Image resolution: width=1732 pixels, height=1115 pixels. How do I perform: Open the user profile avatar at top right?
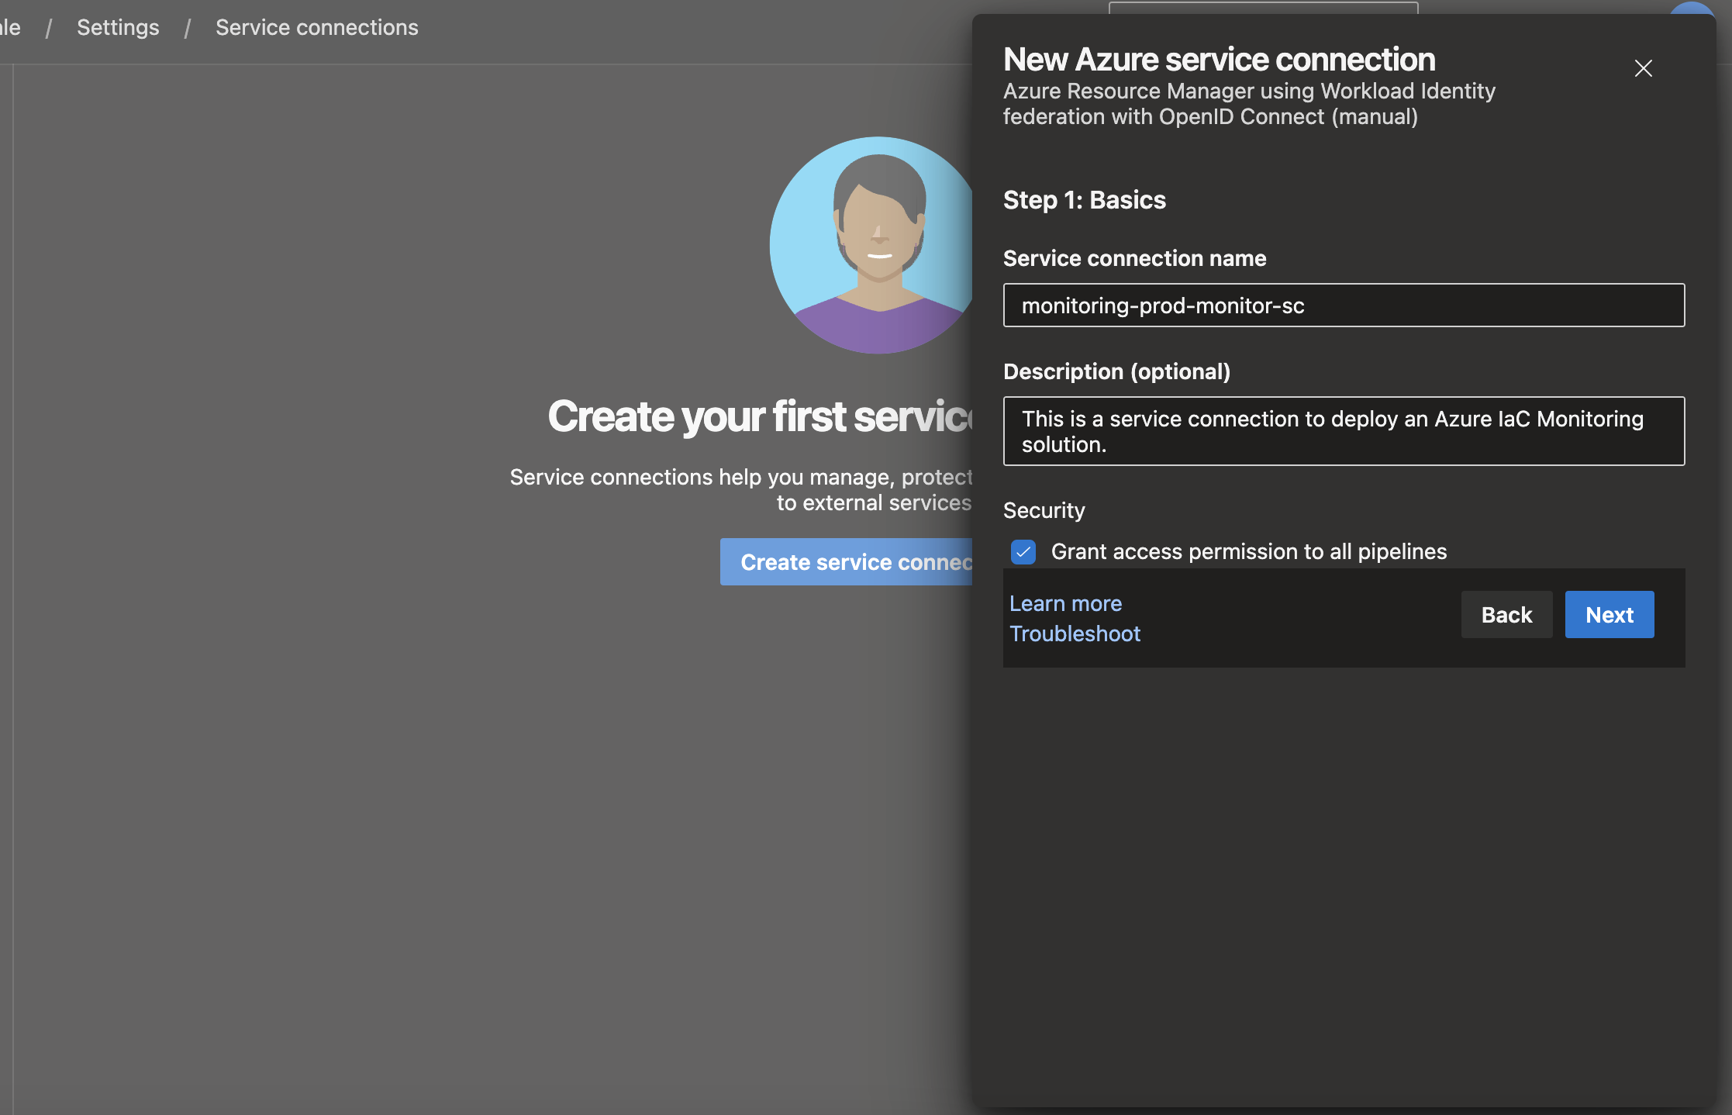click(1692, 8)
